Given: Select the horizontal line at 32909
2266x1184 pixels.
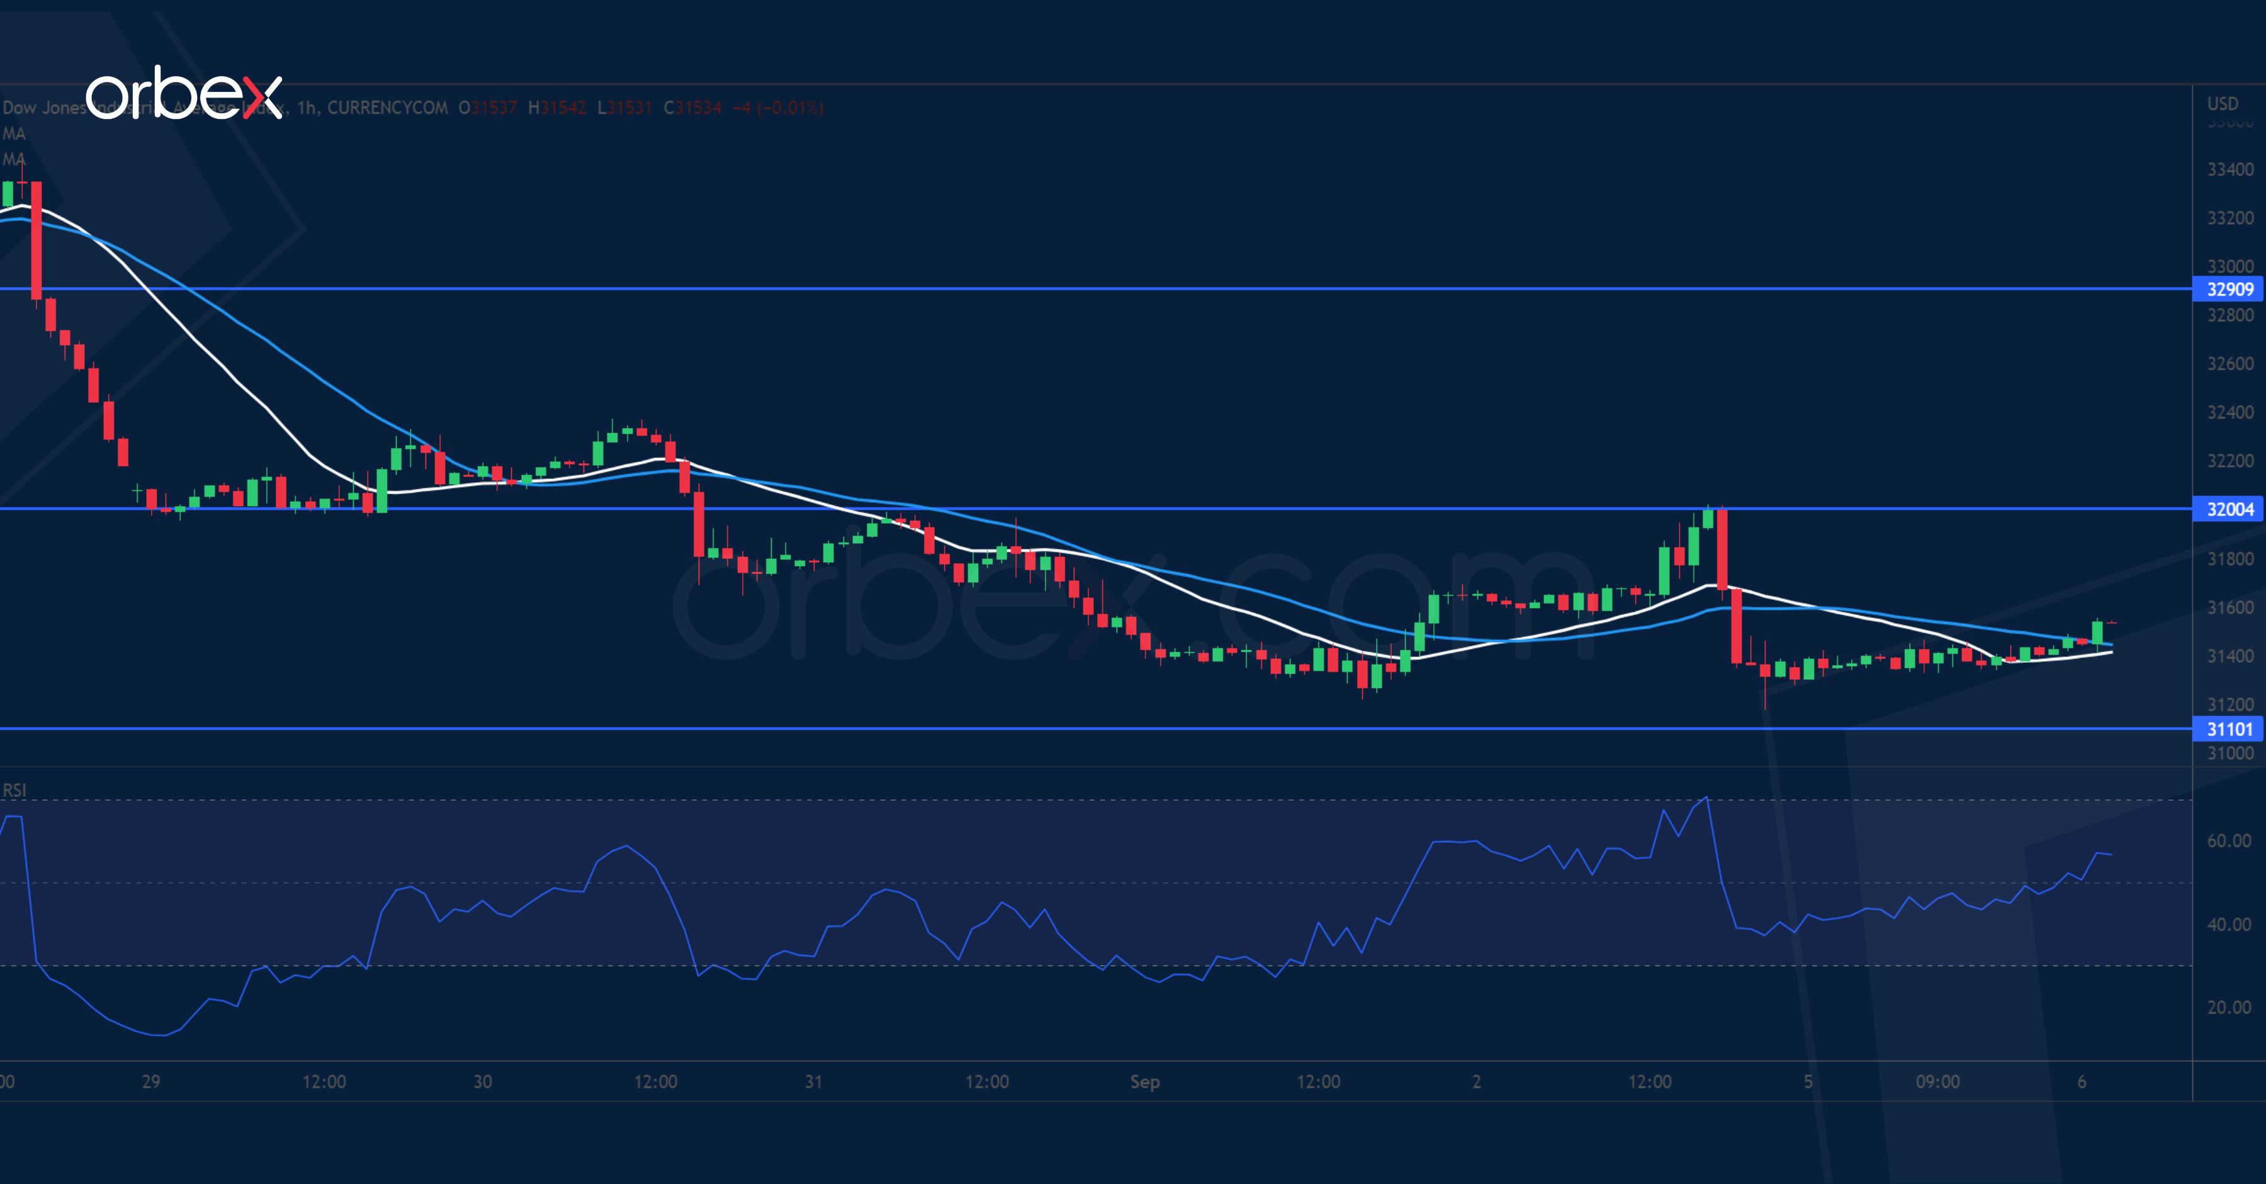Looking at the screenshot, I should 1056,288.
